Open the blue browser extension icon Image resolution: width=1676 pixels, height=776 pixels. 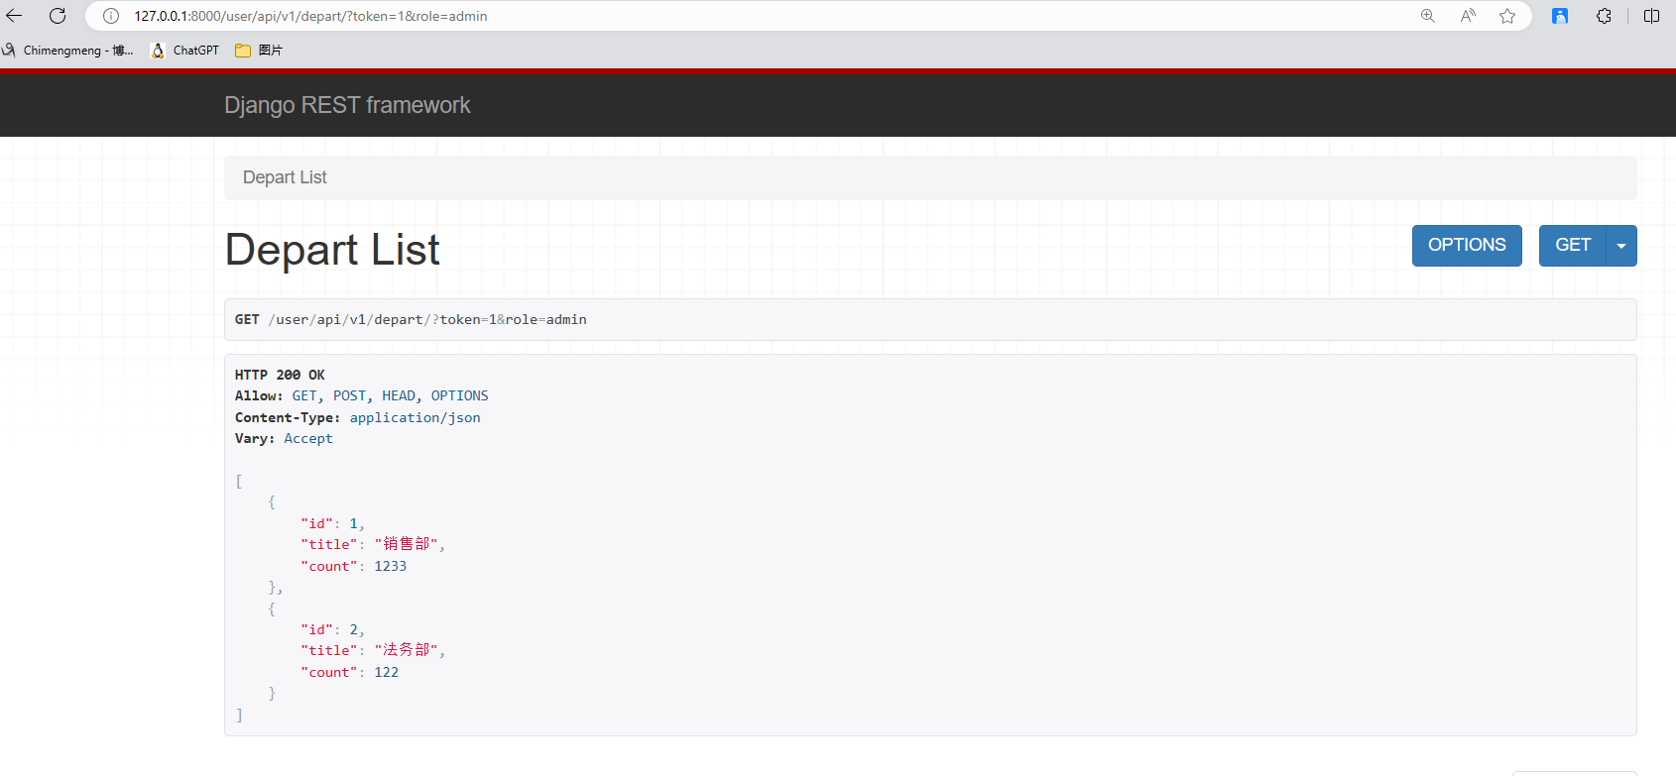1560,16
